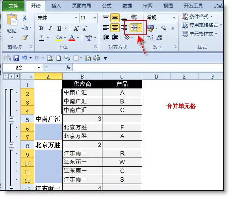Toggle center horizontal alignment
Image resolution: width=232 pixels, height=199 pixels.
pyautogui.click(x=115, y=28)
